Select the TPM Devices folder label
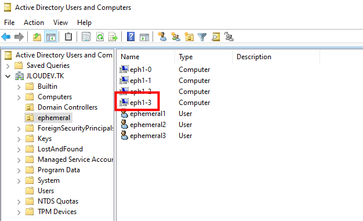The width and height of the screenshot is (363, 221). [57, 212]
